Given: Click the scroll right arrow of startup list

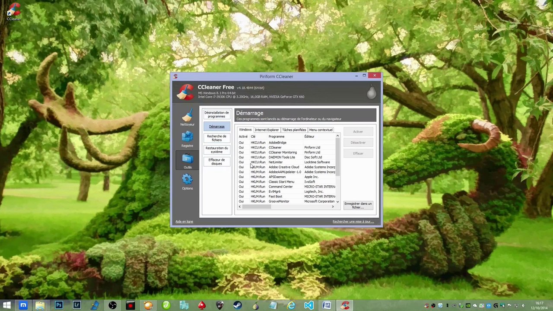Looking at the screenshot, I should (x=333, y=207).
